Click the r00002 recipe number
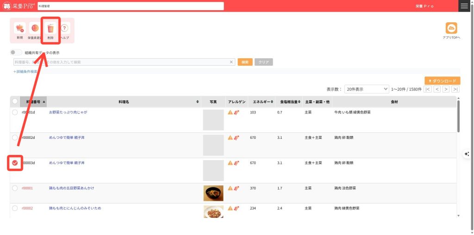This screenshot has width=474, height=235. pos(27,209)
